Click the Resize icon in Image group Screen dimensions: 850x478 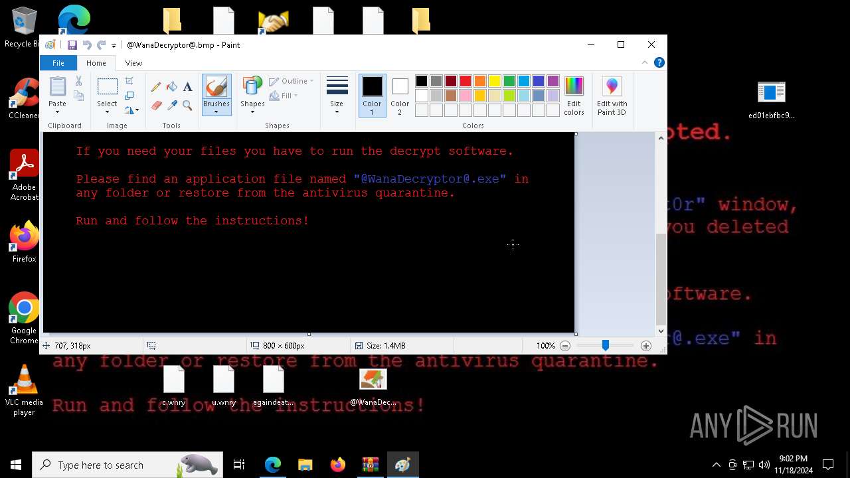[x=129, y=96]
